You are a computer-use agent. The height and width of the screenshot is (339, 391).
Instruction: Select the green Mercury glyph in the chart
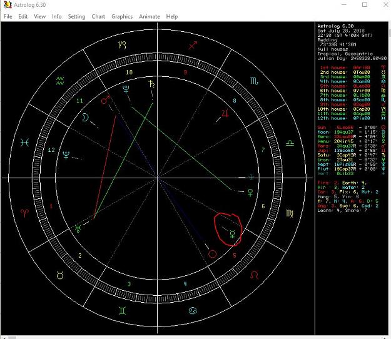click(232, 235)
